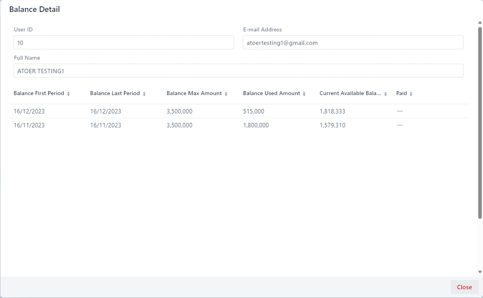
Task: Click sort arrows beside Balance Used Amount
Action: (304, 94)
